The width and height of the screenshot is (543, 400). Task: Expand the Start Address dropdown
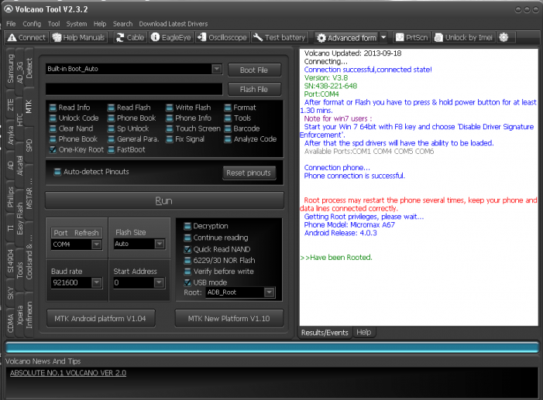159,282
